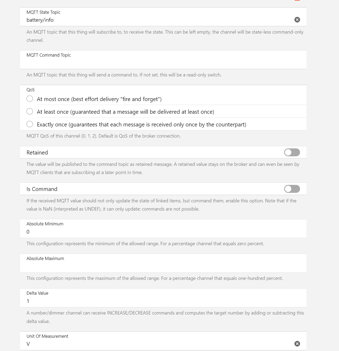Screen dimensions: 339x351
Task: Choose the 'Exactly once' QoS radio button
Action: (30, 124)
